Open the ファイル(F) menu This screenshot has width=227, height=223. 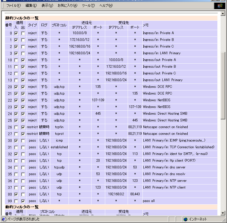[x=13, y=6]
